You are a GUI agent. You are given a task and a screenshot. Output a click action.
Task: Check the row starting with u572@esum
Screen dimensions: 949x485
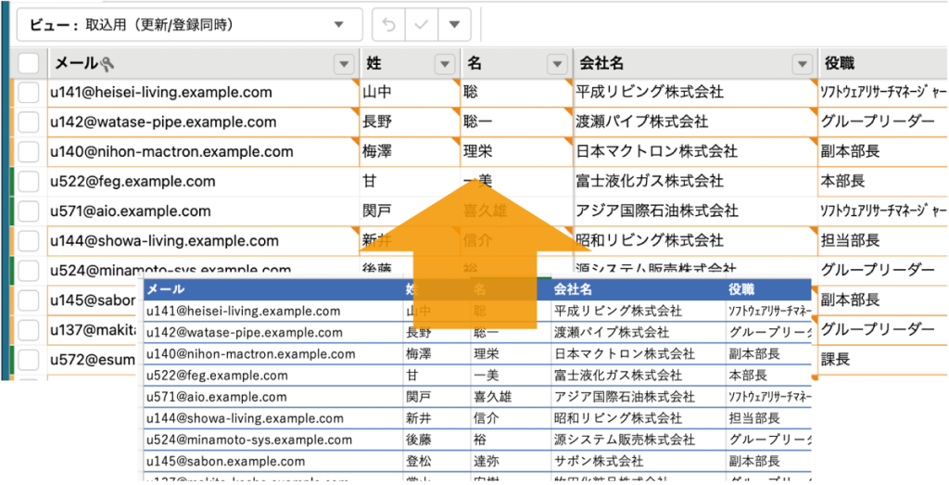pyautogui.click(x=29, y=359)
